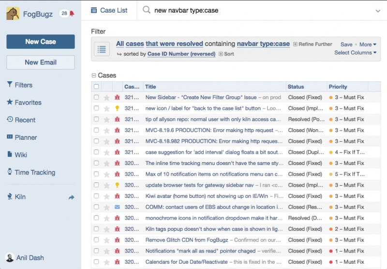Click the list view icon in Filter box
Screen dimensions: 387x269
pyautogui.click(x=102, y=49)
